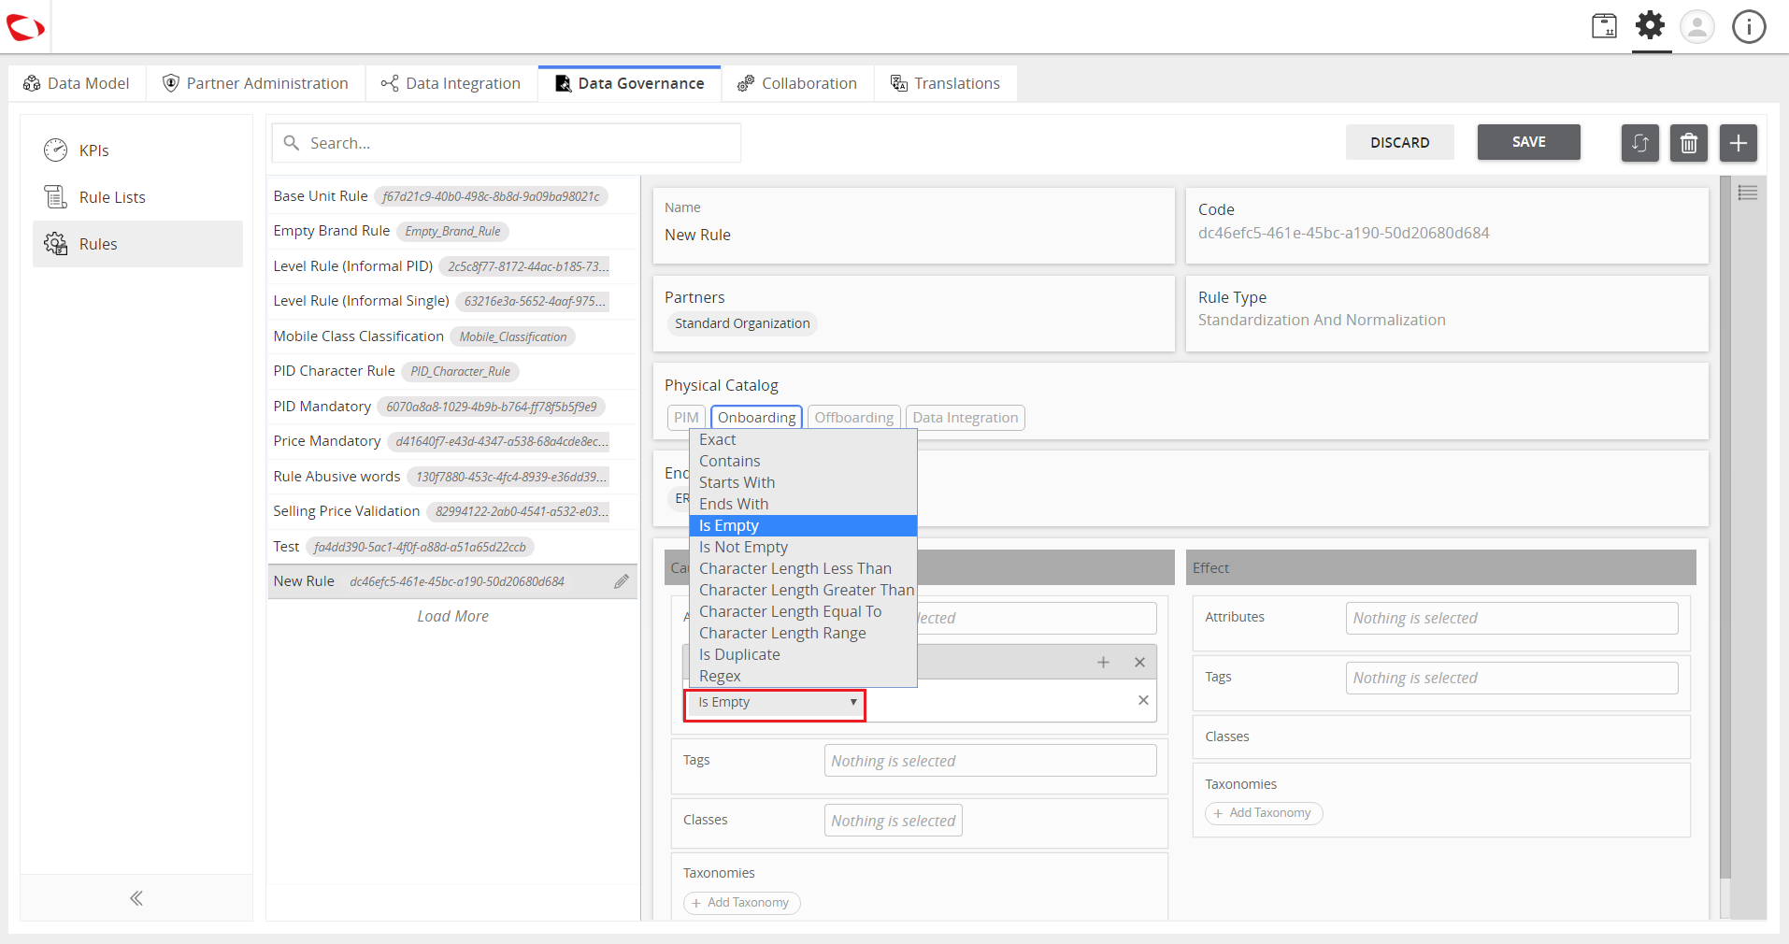Open Effect Tags selector
The height and width of the screenshot is (944, 1789).
tap(1511, 678)
